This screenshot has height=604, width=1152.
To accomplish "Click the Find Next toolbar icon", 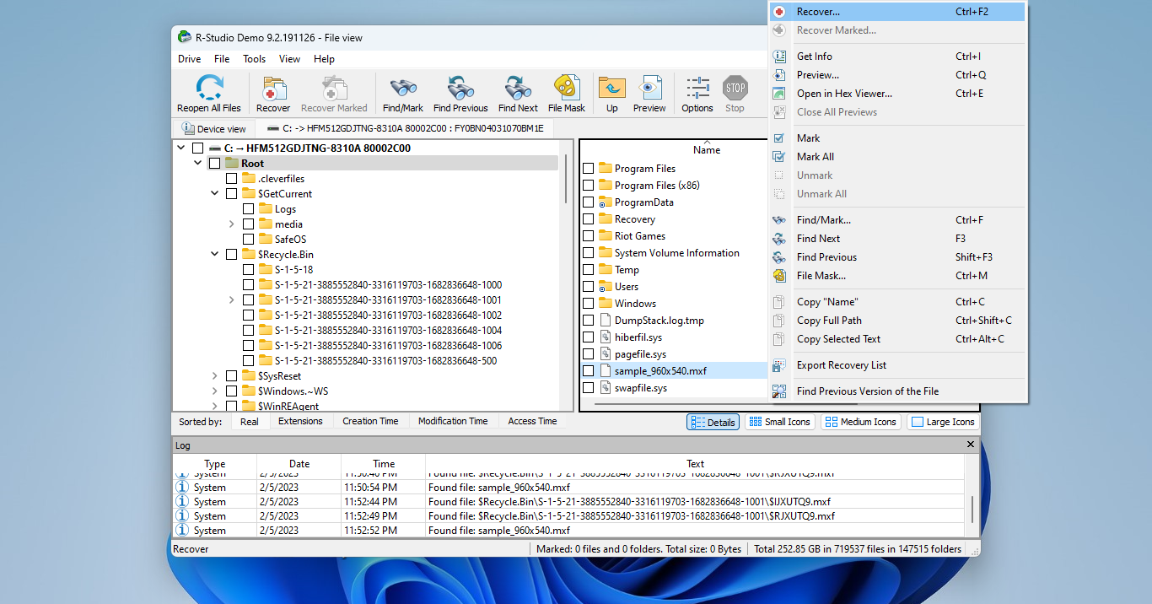I will (x=518, y=88).
